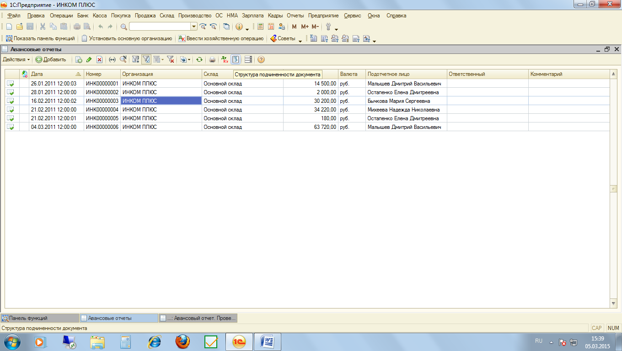The width and height of the screenshot is (622, 351).
Task: Click the Search by number icon
Action: (x=123, y=59)
